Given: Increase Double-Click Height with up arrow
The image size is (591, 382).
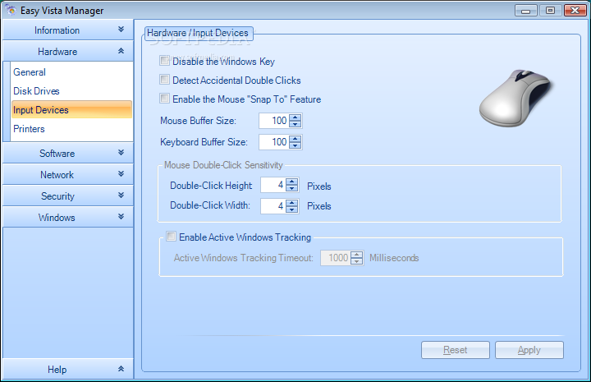Looking at the screenshot, I should pos(292,182).
